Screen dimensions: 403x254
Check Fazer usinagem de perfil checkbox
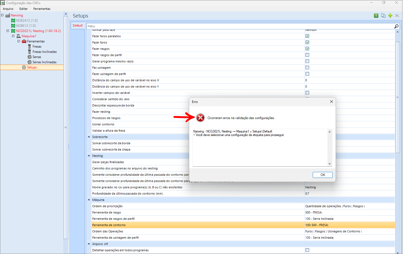(307, 74)
